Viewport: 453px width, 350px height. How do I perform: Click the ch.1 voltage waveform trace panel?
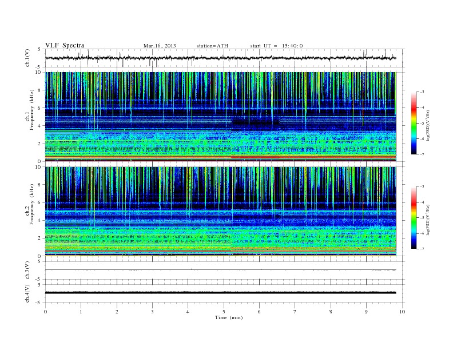[225, 58]
